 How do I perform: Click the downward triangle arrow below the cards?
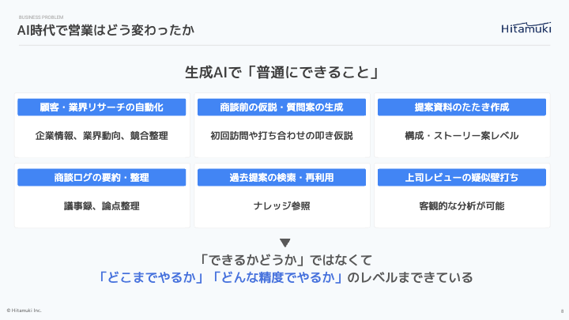pos(285,243)
